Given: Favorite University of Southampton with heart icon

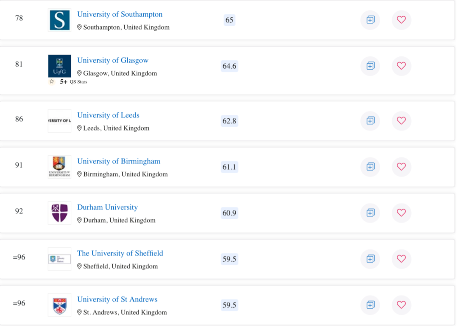Looking at the screenshot, I should [x=401, y=20].
